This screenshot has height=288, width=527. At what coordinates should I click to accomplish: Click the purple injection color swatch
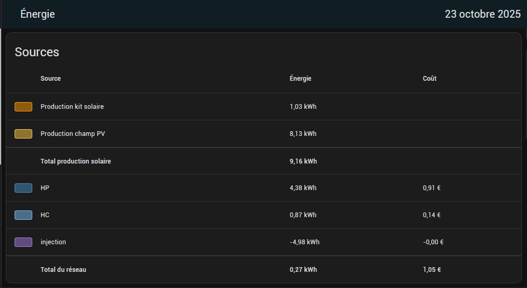23,242
